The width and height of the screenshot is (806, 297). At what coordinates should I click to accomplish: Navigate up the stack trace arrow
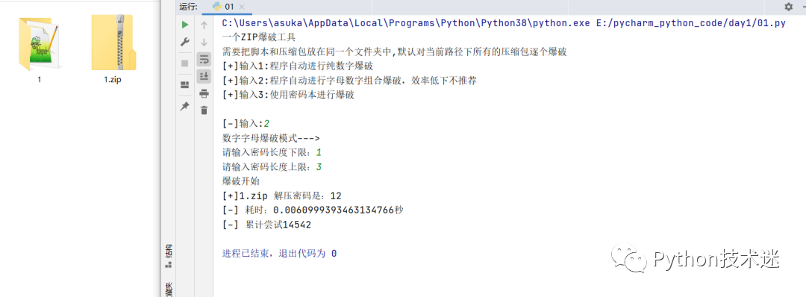click(204, 25)
